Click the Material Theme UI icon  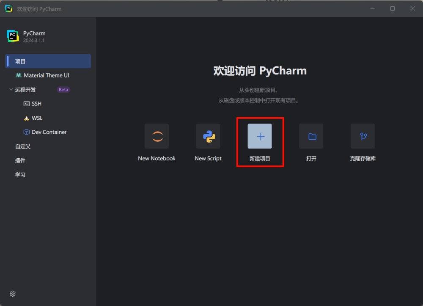pos(18,75)
